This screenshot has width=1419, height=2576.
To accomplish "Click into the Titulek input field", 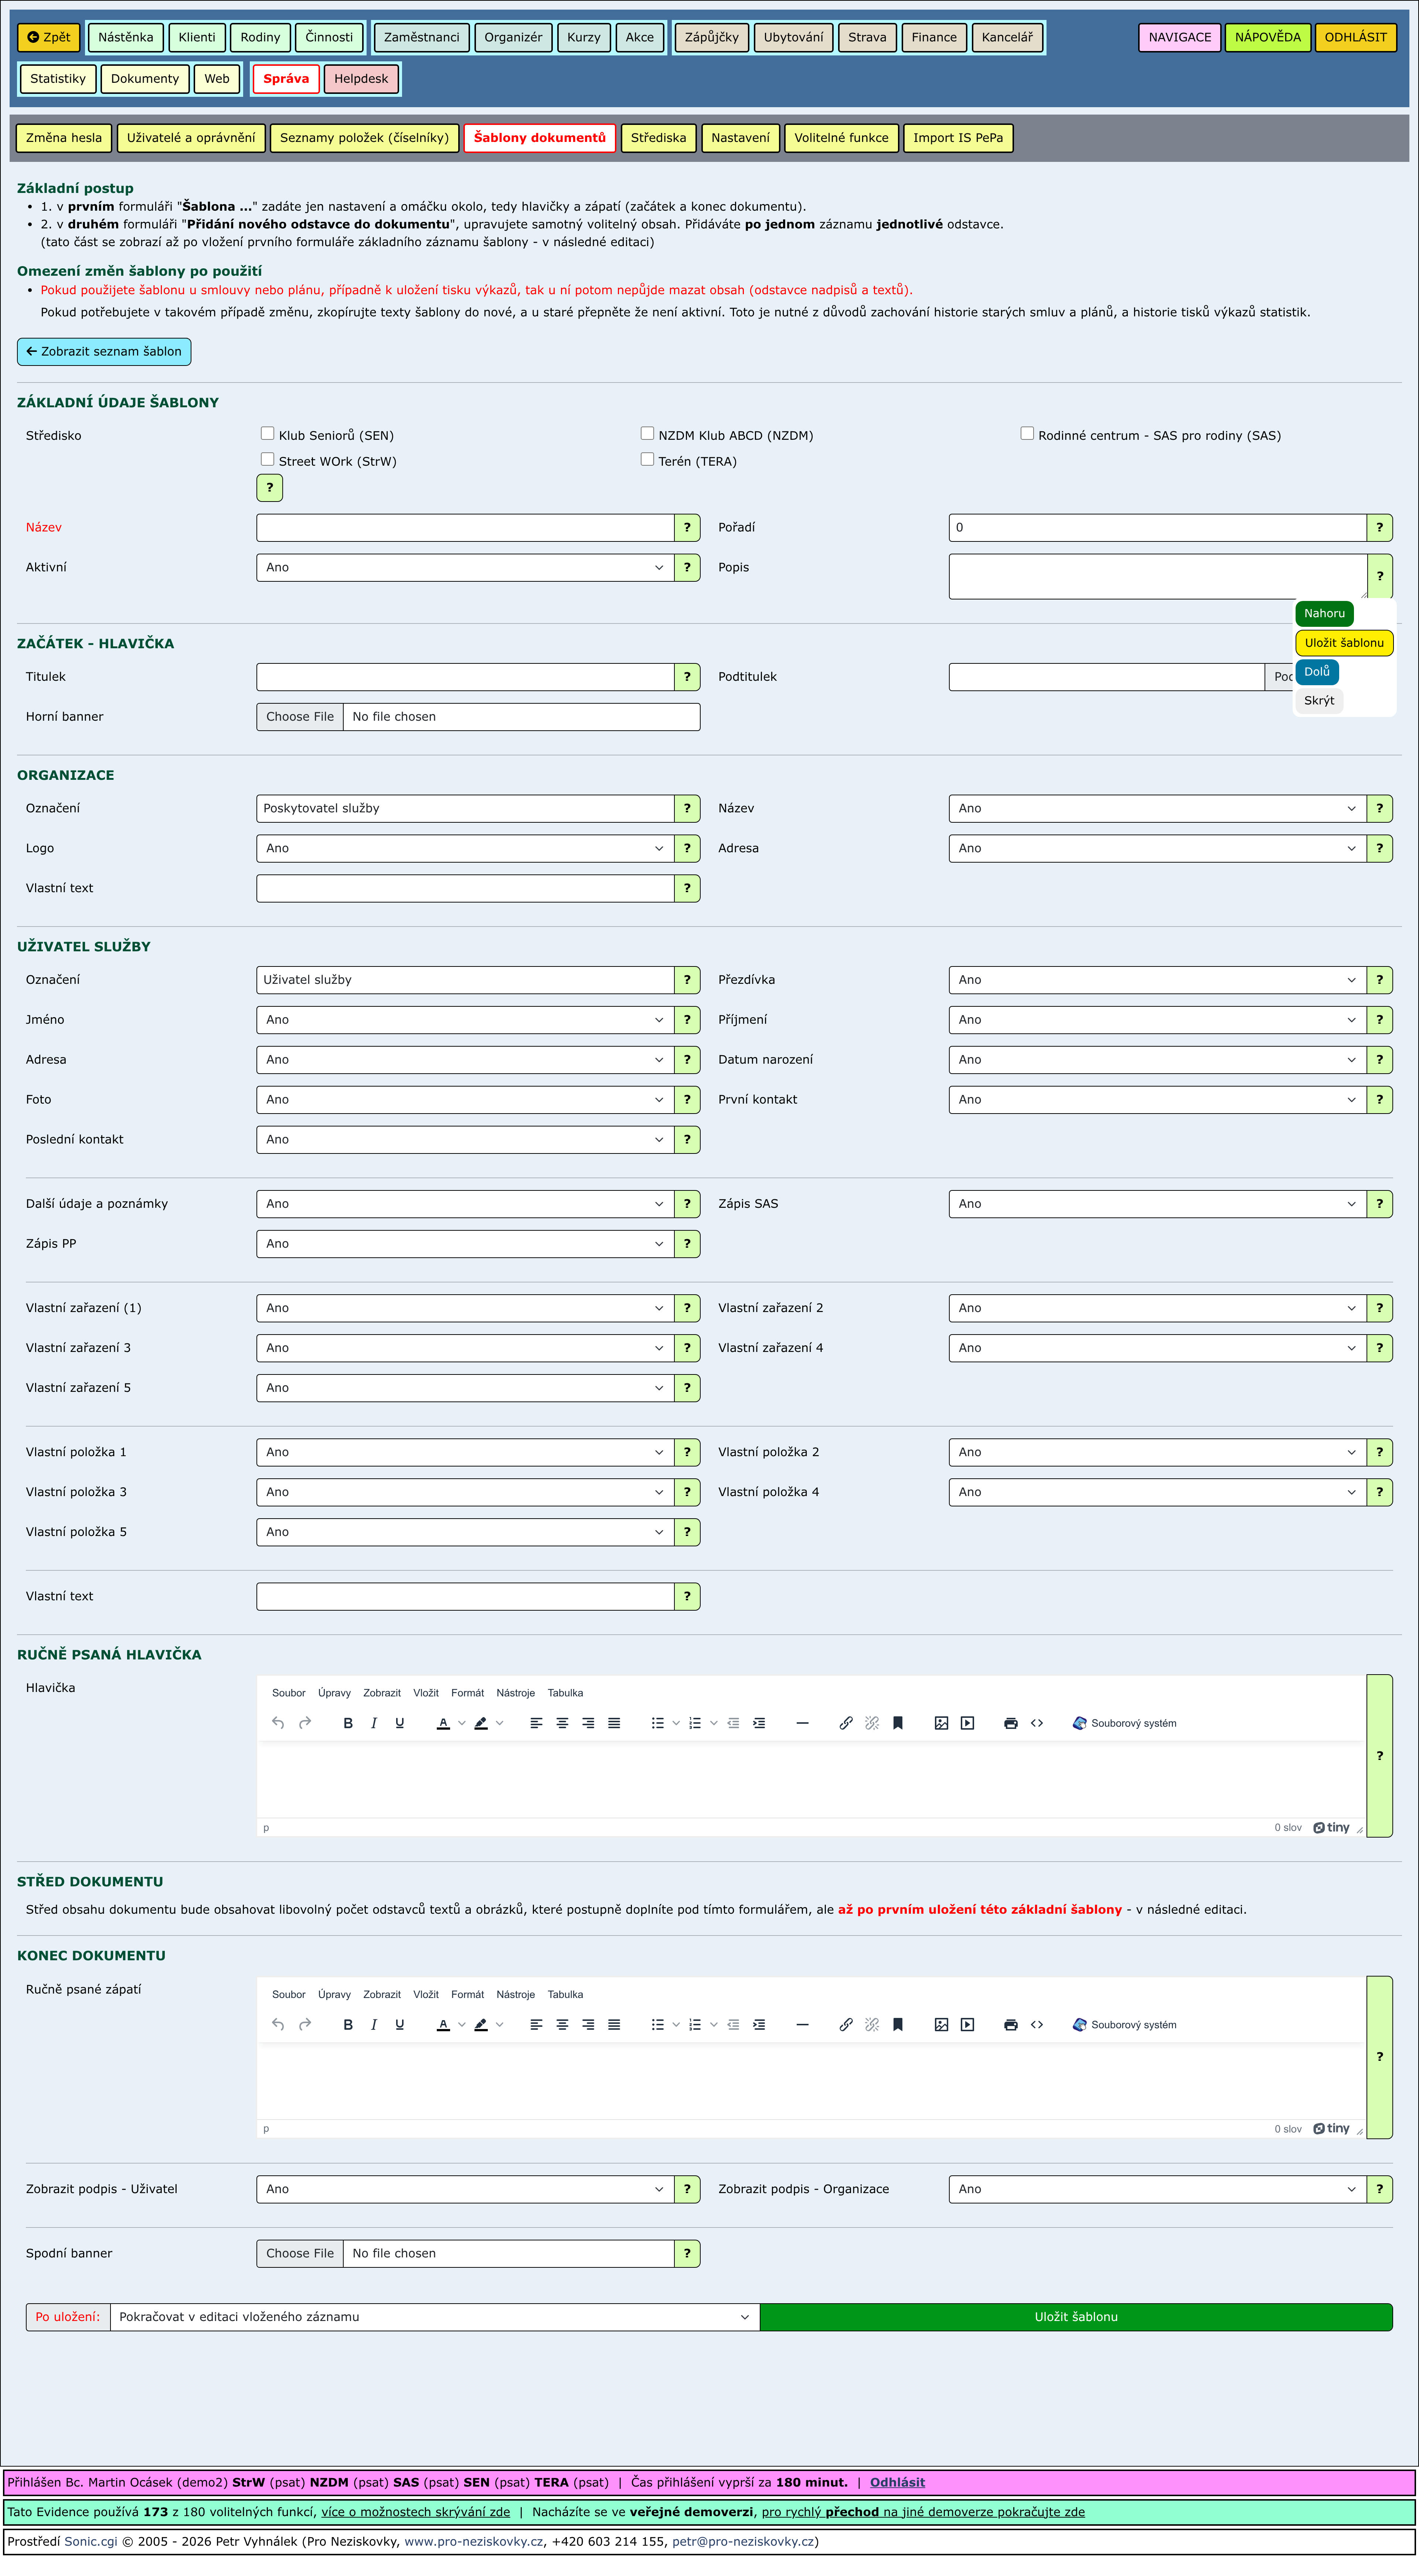I will point(465,677).
